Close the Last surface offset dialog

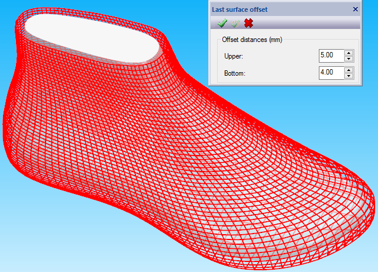(x=356, y=9)
